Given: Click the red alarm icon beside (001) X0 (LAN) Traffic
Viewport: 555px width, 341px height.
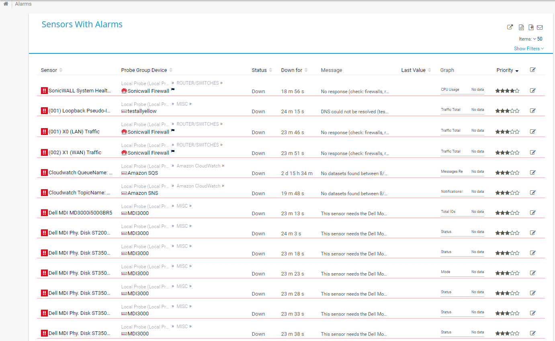Looking at the screenshot, I should pyautogui.click(x=44, y=132).
